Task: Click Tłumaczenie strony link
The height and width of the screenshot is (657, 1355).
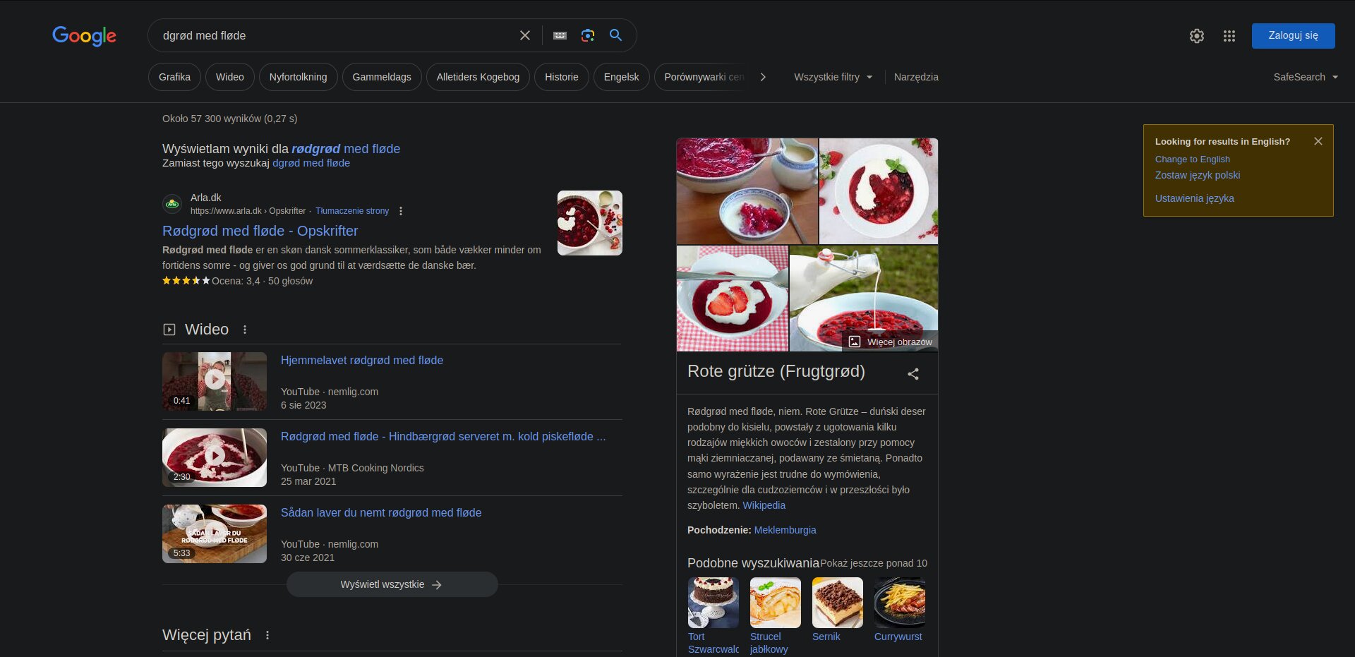Action: 352,211
